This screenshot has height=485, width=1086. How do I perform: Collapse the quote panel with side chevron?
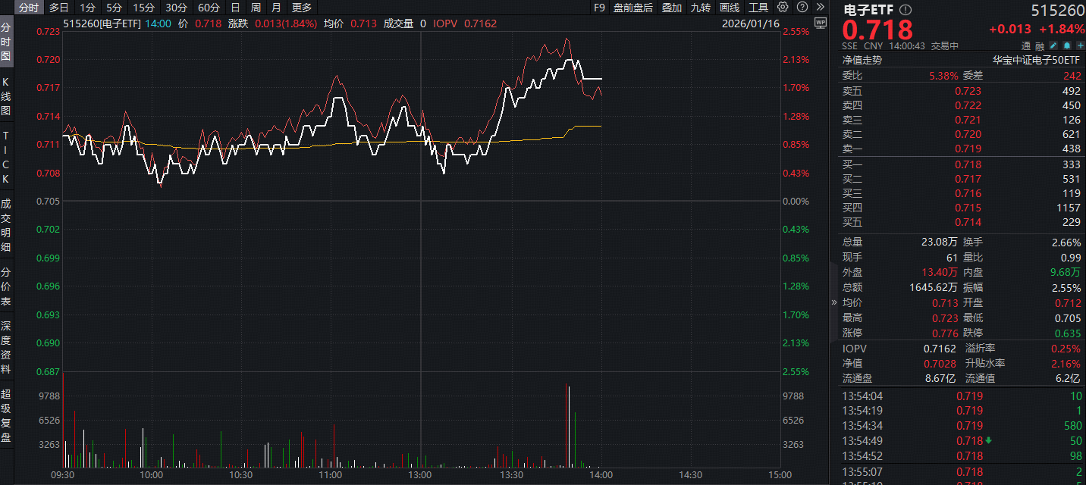(834, 302)
